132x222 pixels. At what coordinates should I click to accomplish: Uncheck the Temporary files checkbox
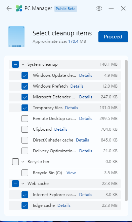[25, 108]
